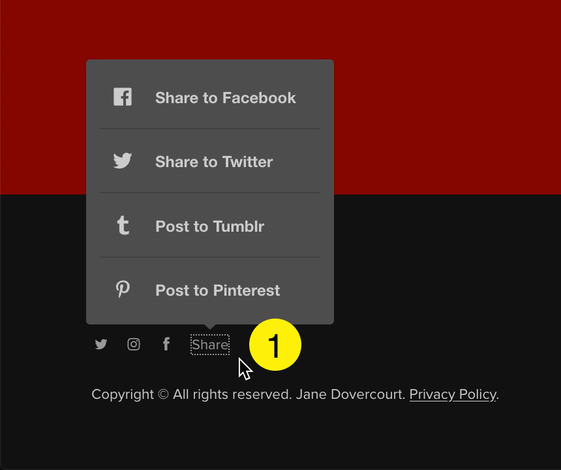Screen dimensions: 561x470
Task: Click the yellow number 1 annotation badge
Action: [275, 345]
